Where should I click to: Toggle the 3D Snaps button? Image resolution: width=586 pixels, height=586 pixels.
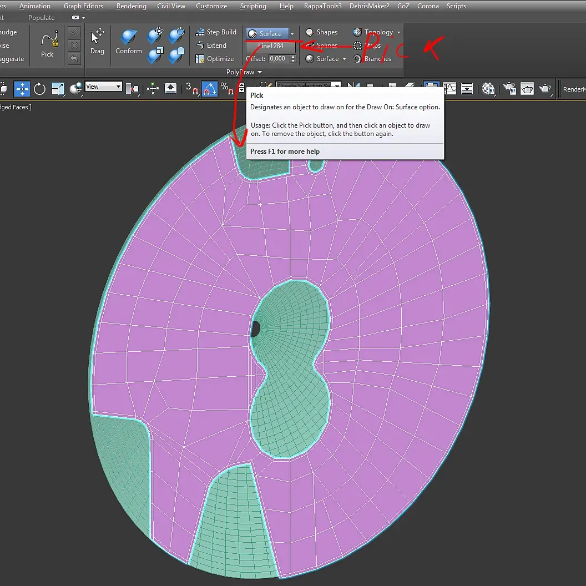click(x=191, y=89)
